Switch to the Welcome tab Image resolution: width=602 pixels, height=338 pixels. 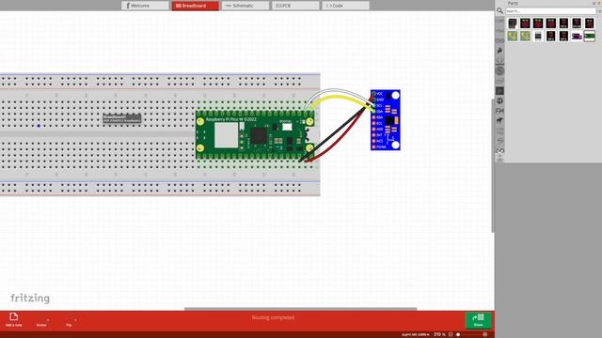click(x=145, y=6)
